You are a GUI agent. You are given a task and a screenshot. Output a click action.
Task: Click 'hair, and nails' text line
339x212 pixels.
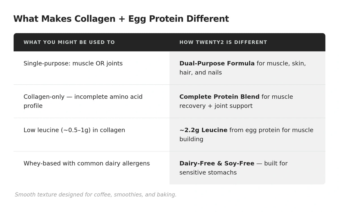200,72
